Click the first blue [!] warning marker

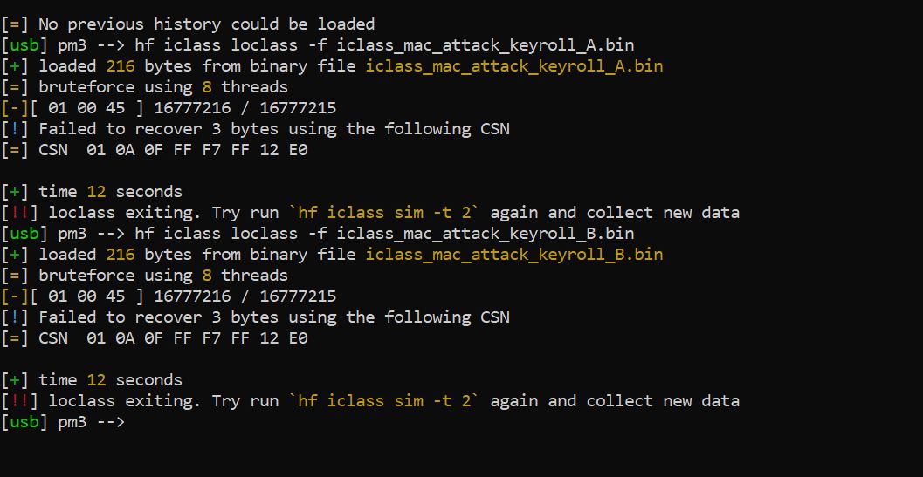point(15,129)
